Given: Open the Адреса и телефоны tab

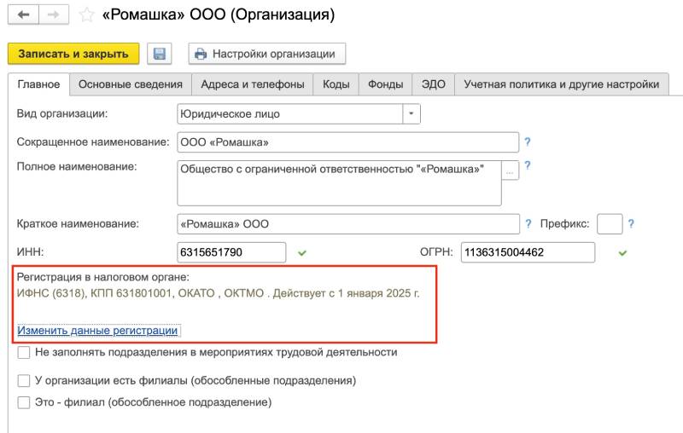Looking at the screenshot, I should (253, 84).
